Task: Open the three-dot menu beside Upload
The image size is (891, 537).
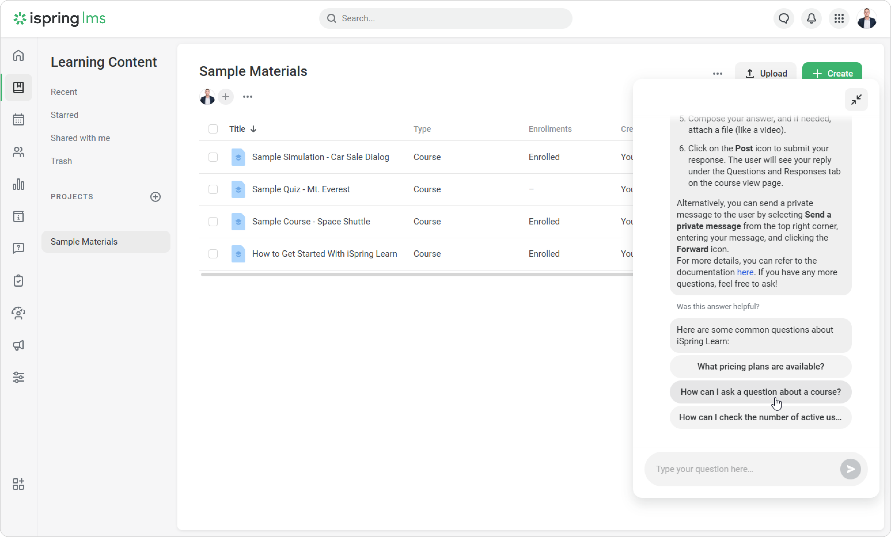Action: pos(717,74)
